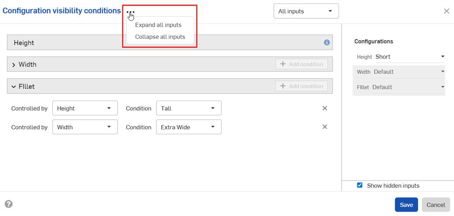
Task: Open the Controlled by Width dropdown
Action: [x=85, y=127]
